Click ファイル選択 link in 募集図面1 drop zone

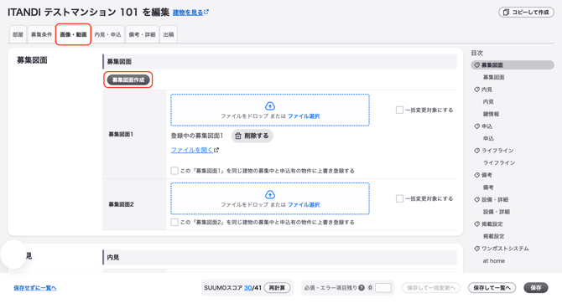click(x=304, y=116)
